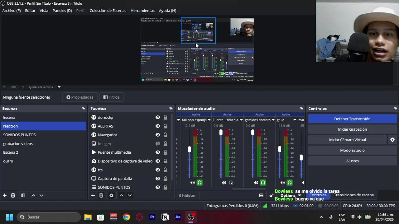This screenshot has width=399, height=224.
Task: Adjust grillo volume slider
Action: 280,149
